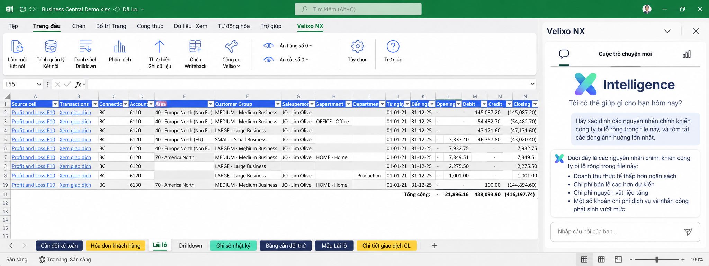
Task: Expand the formula bar chevron
Action: point(532,84)
